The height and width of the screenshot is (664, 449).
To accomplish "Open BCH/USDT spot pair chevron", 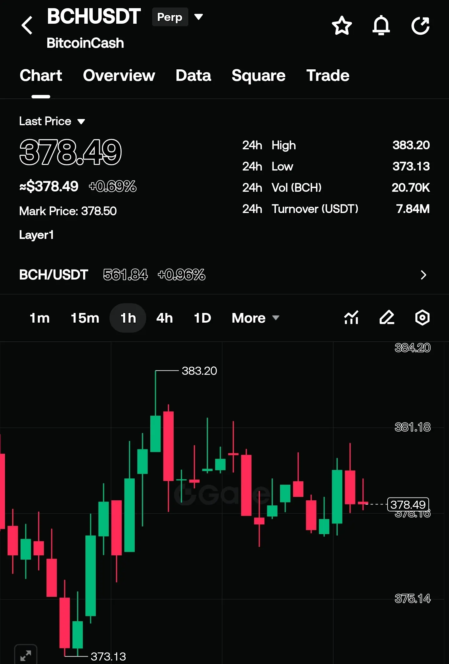I will point(423,275).
